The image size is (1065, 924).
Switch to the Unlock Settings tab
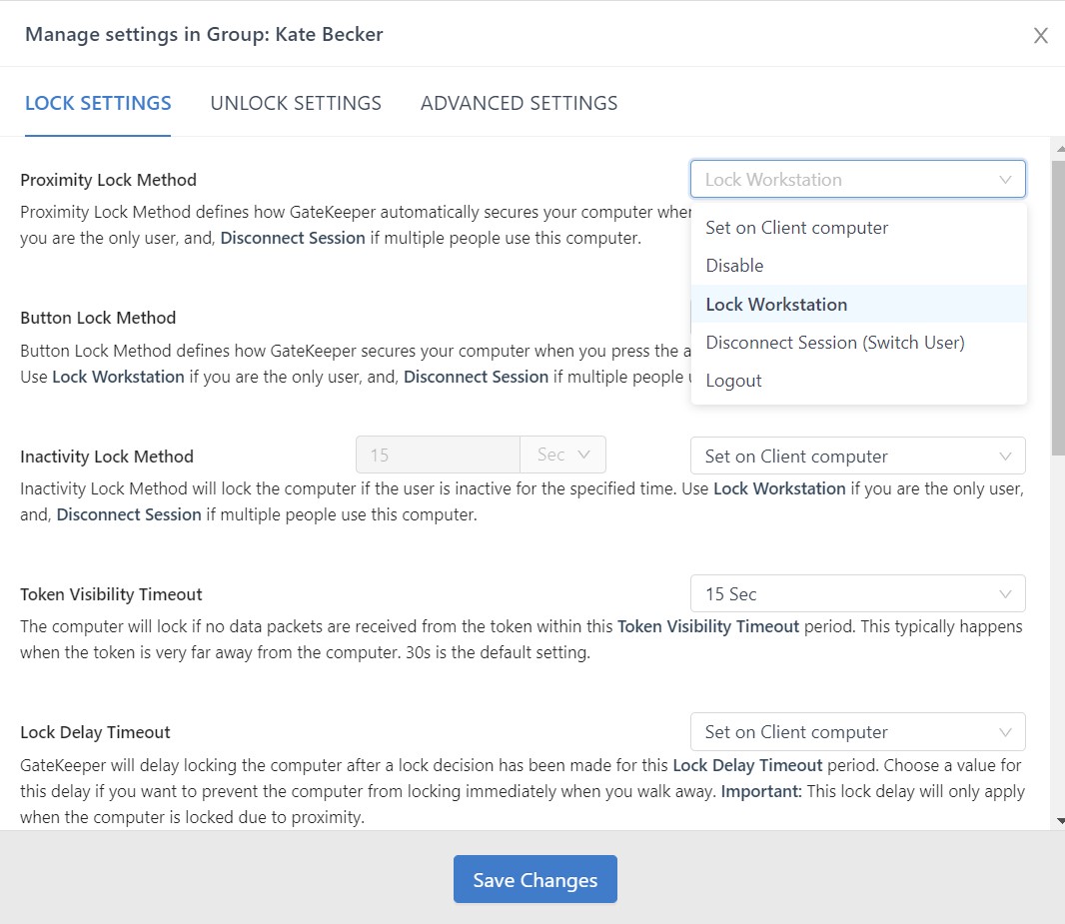(x=295, y=103)
